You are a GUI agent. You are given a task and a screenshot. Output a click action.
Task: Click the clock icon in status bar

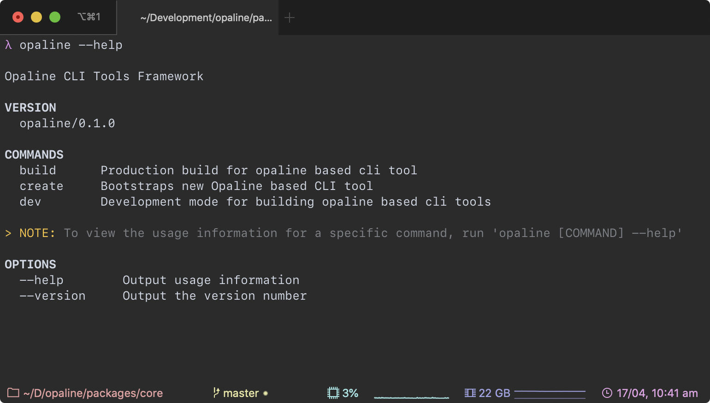click(607, 393)
